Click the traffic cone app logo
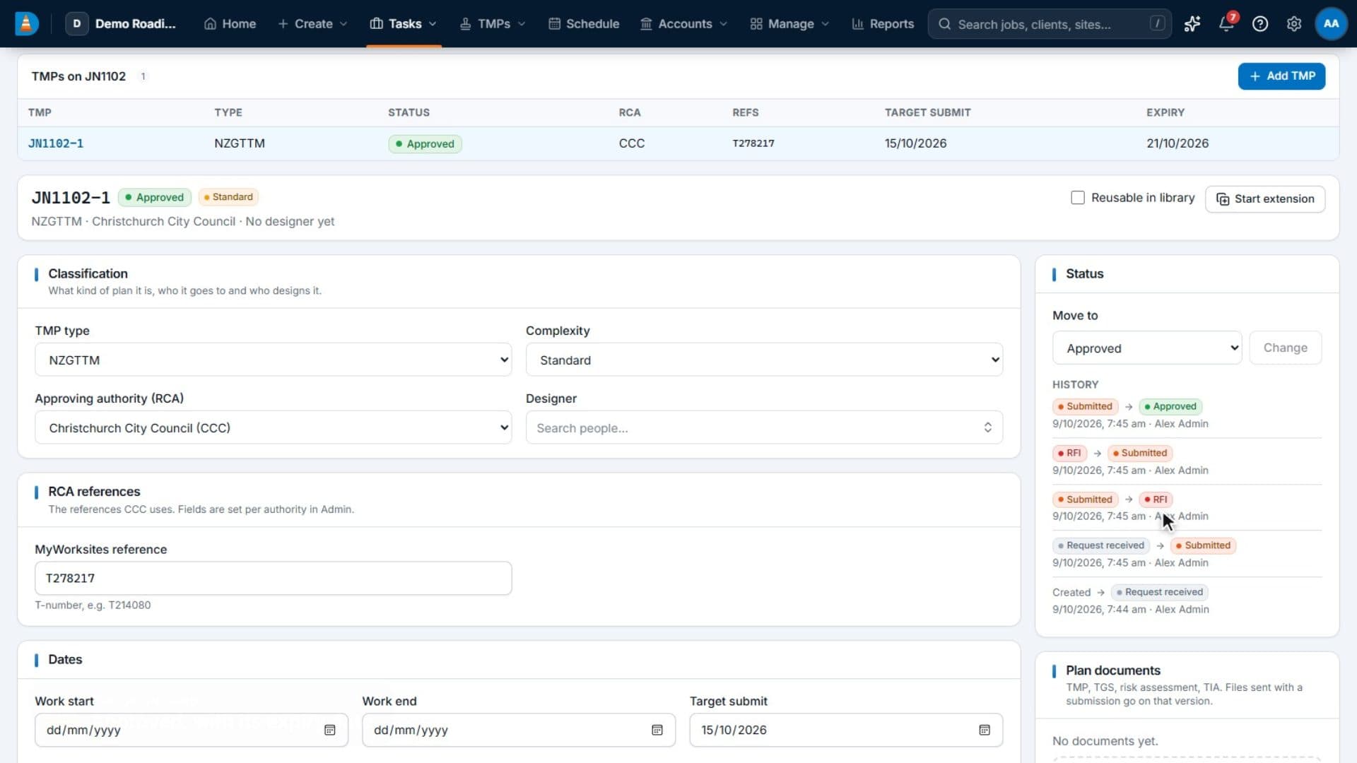 tap(26, 23)
